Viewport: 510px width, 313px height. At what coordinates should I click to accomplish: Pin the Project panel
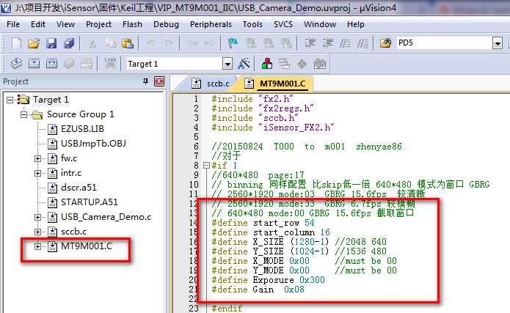coord(146,81)
